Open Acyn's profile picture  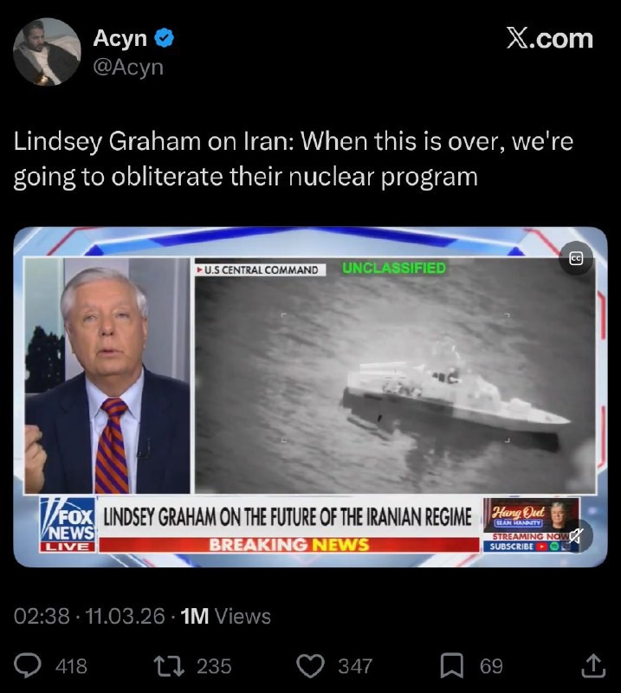pyautogui.click(x=47, y=52)
